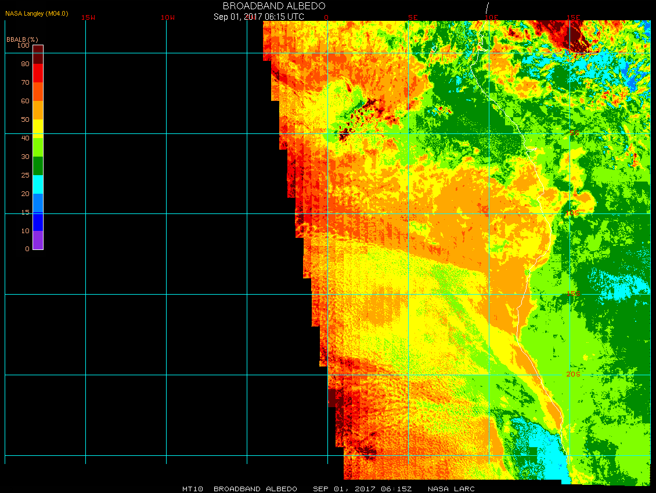Select the cyan 20-25 legend swatch
656x493 pixels.
tap(38, 184)
